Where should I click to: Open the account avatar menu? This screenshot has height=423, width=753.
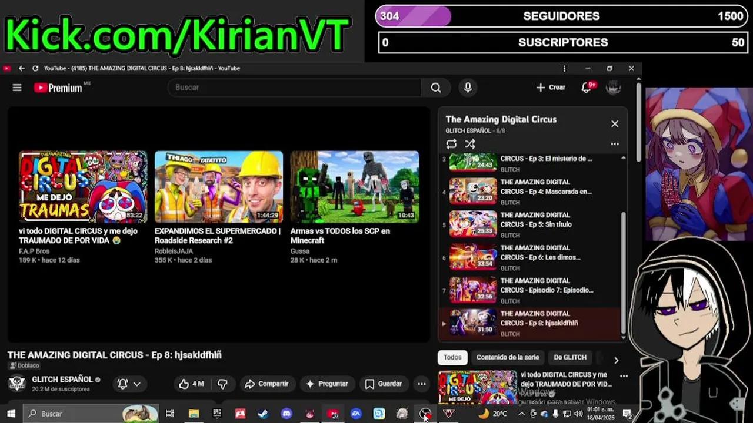[x=614, y=88]
